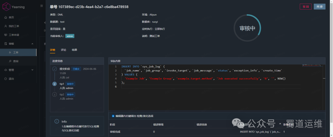Click the 阶段 column header

112,124
